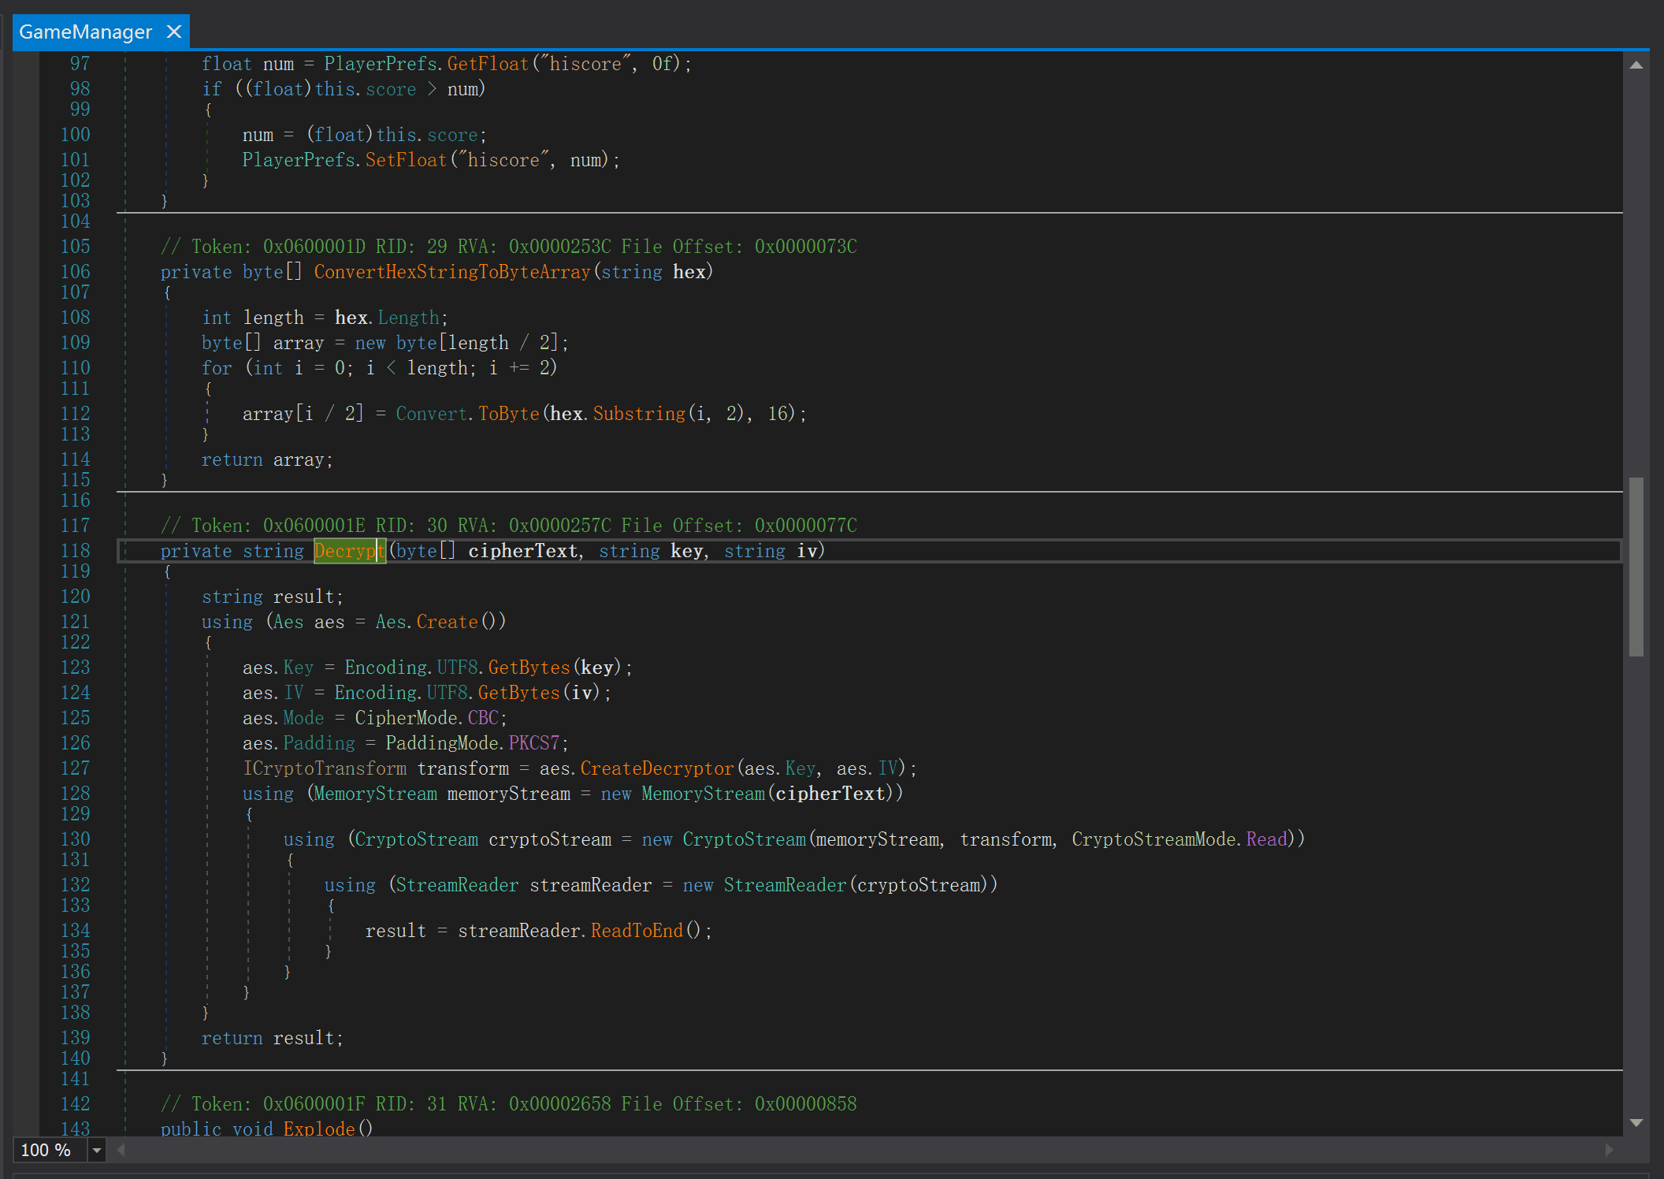This screenshot has height=1179, width=1664.
Task: Click the horizontal scrollbar left arrow
Action: (121, 1151)
